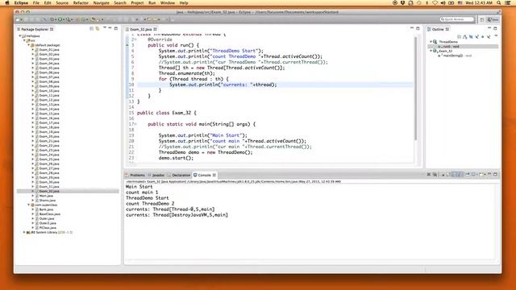Select Outer2.java in Package Explorer
516x290 pixels.
pyautogui.click(x=48, y=223)
